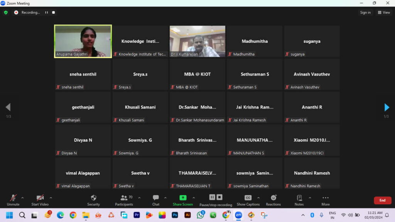Expand caption options arrow next to Show Captions

tap(258, 198)
